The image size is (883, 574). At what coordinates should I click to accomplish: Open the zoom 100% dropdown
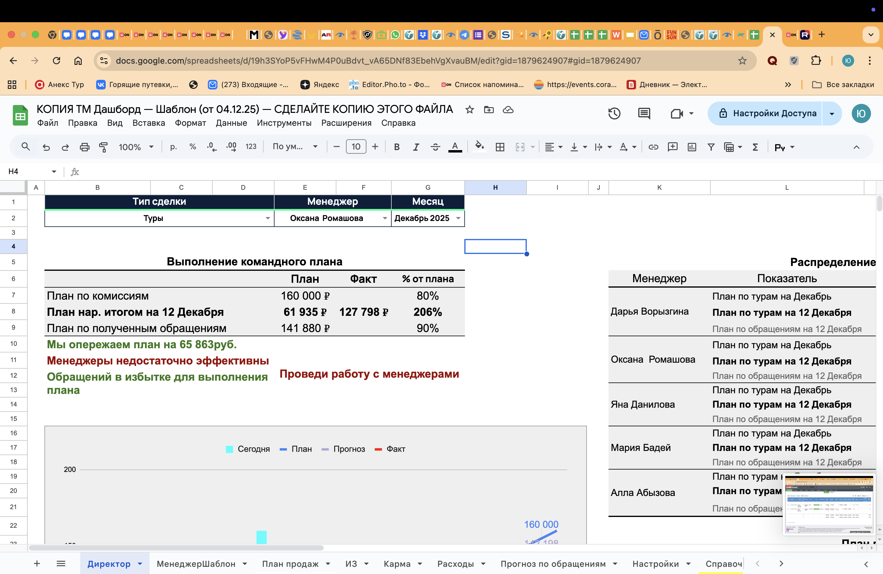click(x=136, y=147)
